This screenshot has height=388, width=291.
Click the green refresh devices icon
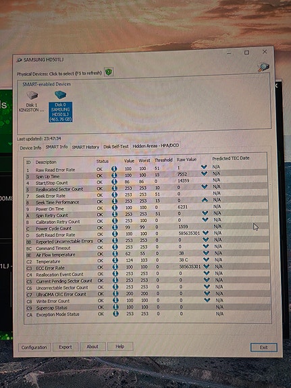click(109, 72)
